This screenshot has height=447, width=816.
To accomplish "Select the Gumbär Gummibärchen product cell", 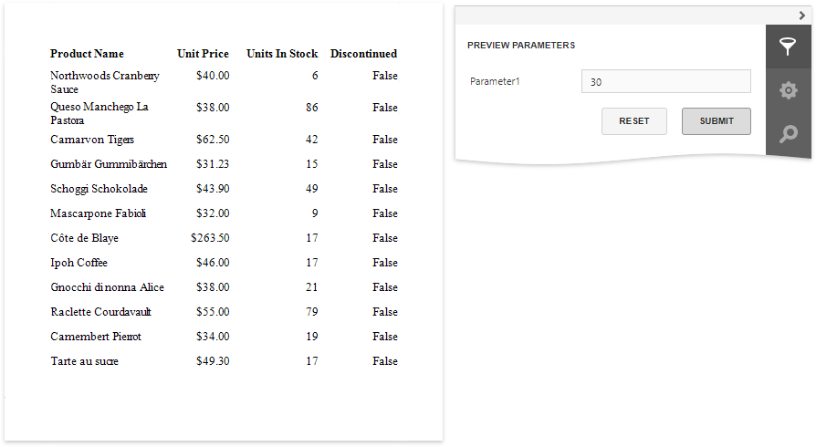I will (x=109, y=164).
